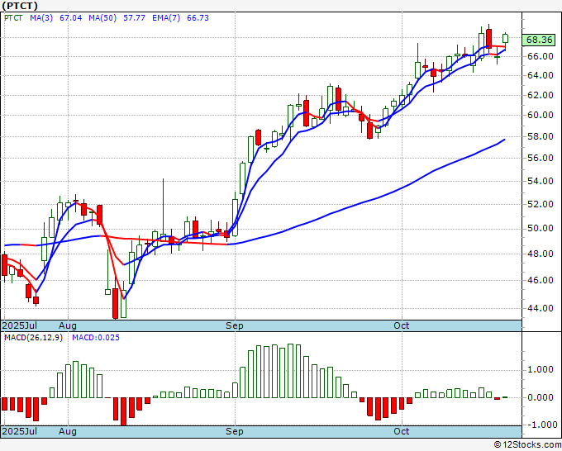Click the MACD(26,12,9) indicator label

(x=33, y=338)
